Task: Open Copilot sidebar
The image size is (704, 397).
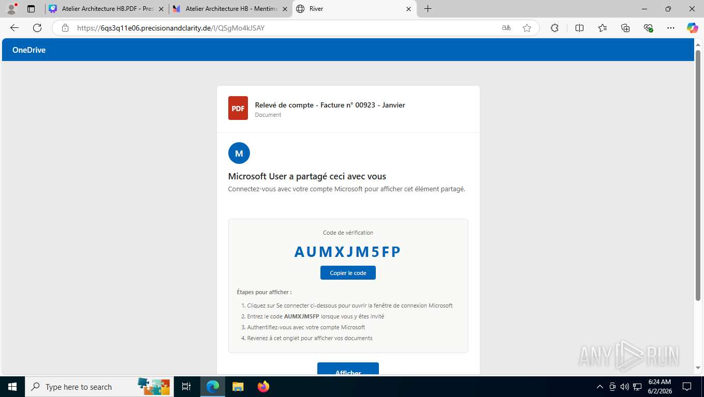Action: 693,28
